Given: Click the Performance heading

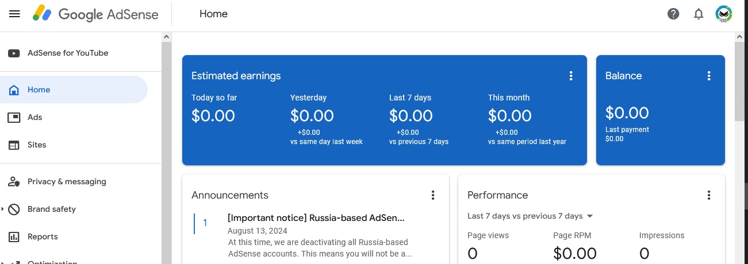Looking at the screenshot, I should click(x=498, y=195).
